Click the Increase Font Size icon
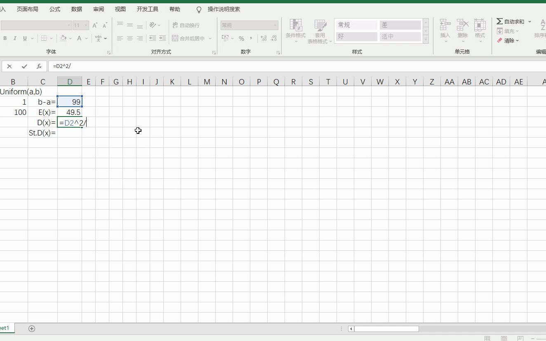546x341 pixels. point(95,26)
